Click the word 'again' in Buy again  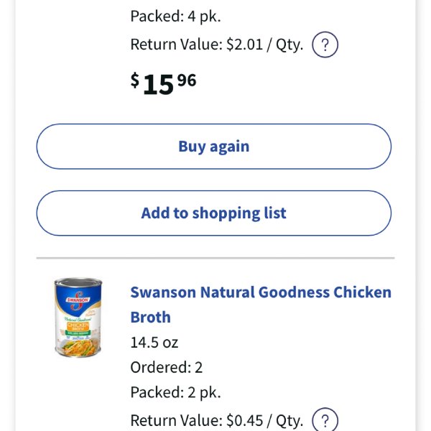pyautogui.click(x=230, y=147)
